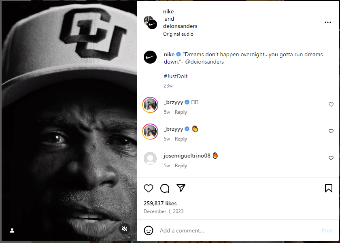The height and width of the screenshot is (243, 340).
Task: Unmute the video audio
Action: coord(125,229)
